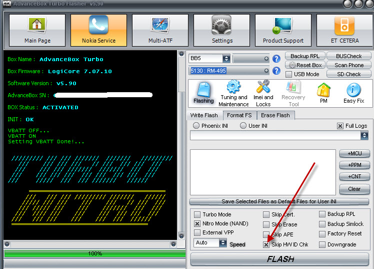Click the Scan Phone button
The height and width of the screenshot is (269, 374).
348,65
